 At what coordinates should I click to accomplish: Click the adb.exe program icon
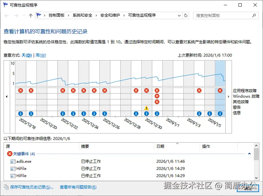(13, 161)
